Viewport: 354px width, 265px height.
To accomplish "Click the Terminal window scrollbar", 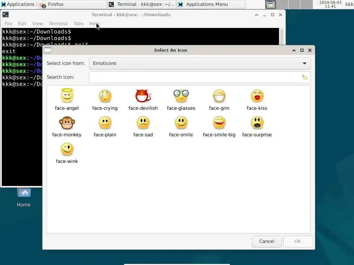I will pos(281,37).
